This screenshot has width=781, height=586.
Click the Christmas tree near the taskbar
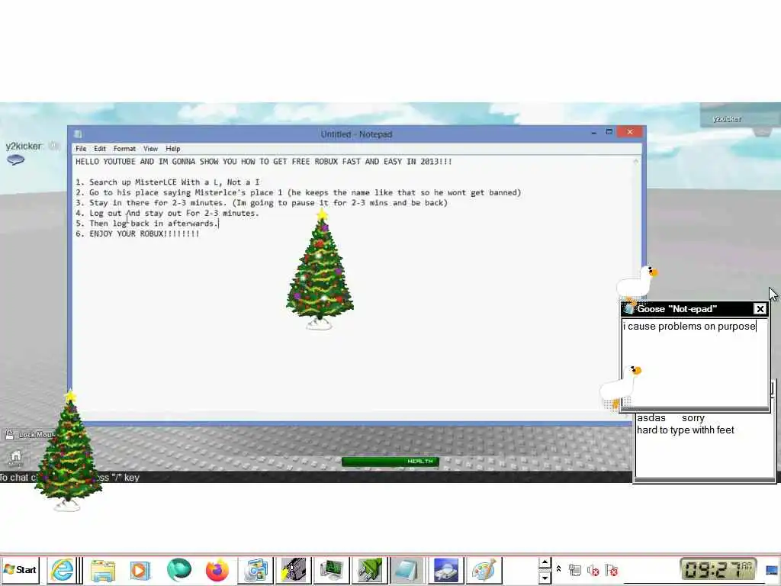click(69, 451)
